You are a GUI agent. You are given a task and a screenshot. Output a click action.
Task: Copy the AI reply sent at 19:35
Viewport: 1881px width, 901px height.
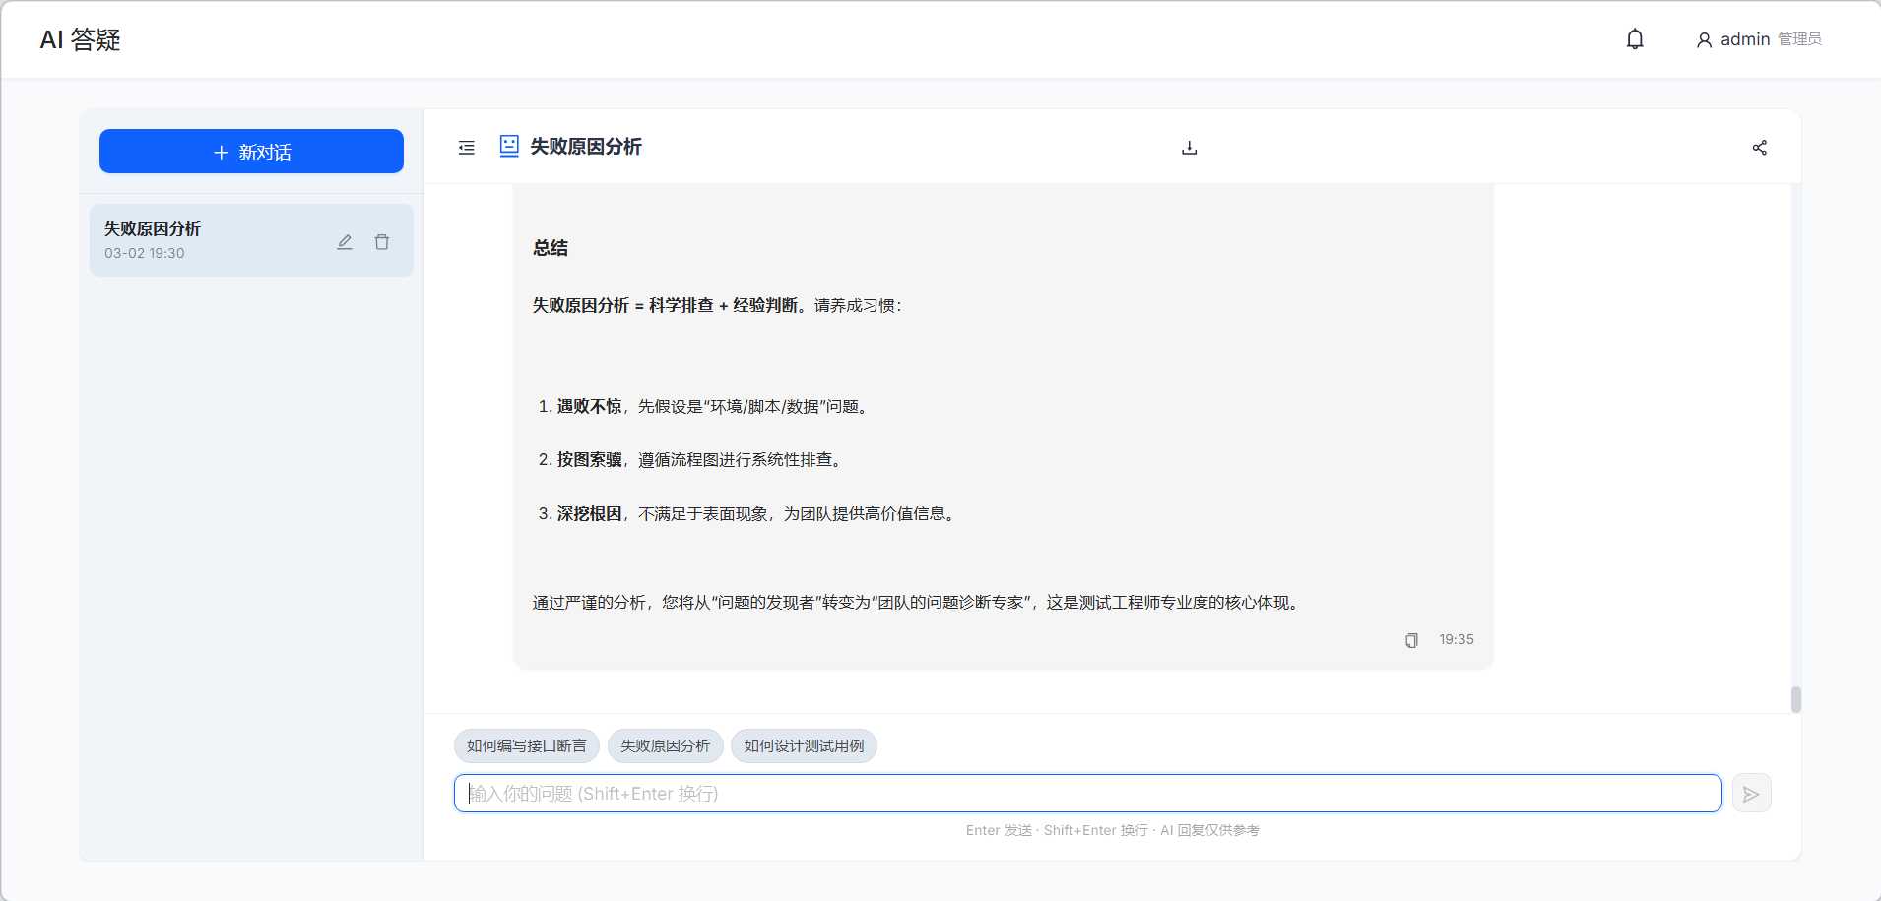tap(1411, 640)
